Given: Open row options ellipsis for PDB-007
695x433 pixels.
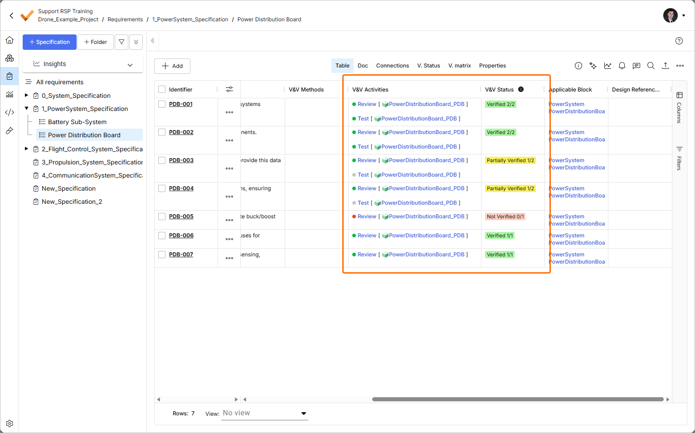Looking at the screenshot, I should (229, 258).
